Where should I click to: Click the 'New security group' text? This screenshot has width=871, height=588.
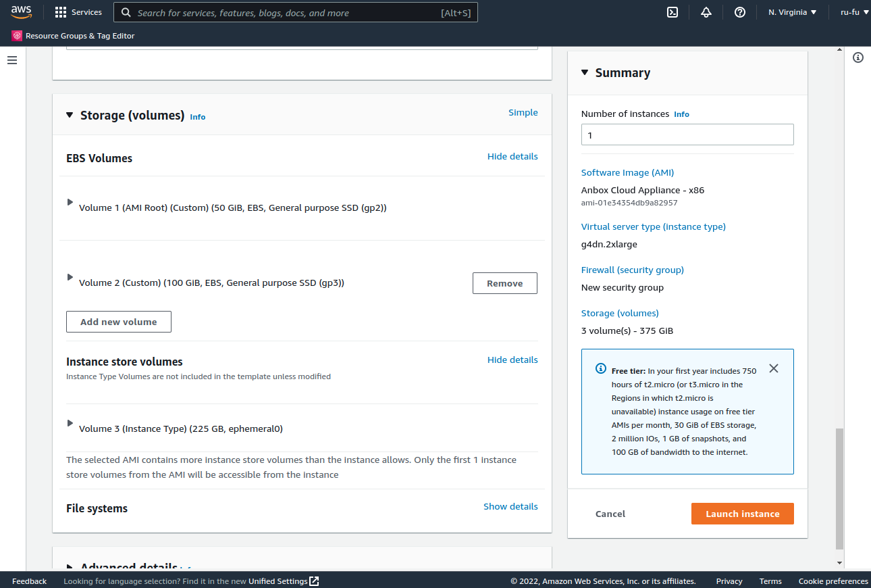tap(623, 287)
